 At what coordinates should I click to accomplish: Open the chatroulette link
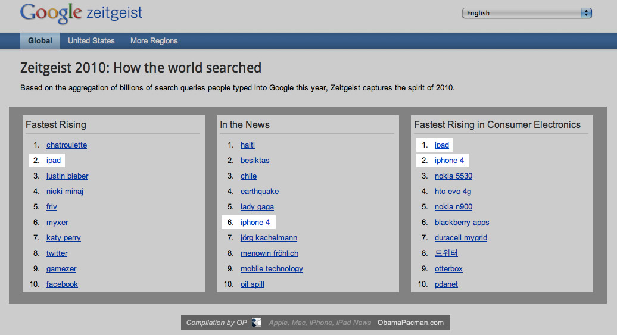coord(67,145)
